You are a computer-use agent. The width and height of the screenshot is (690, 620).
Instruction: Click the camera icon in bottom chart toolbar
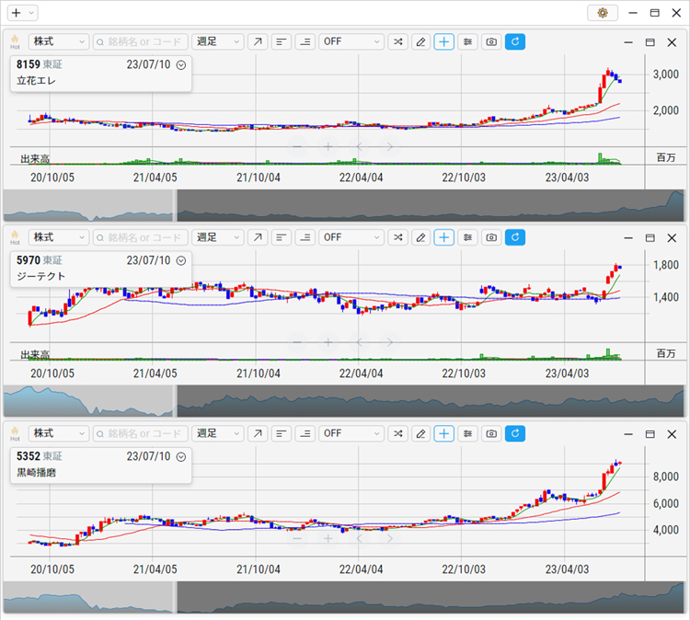click(x=491, y=432)
